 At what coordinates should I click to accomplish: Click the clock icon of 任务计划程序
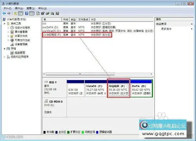12,28
